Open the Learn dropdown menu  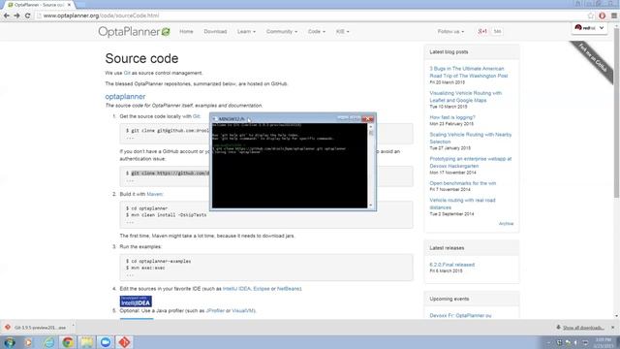point(246,31)
